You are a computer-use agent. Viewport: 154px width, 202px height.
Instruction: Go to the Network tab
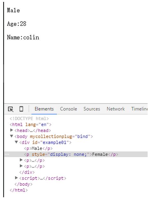(x=115, y=109)
